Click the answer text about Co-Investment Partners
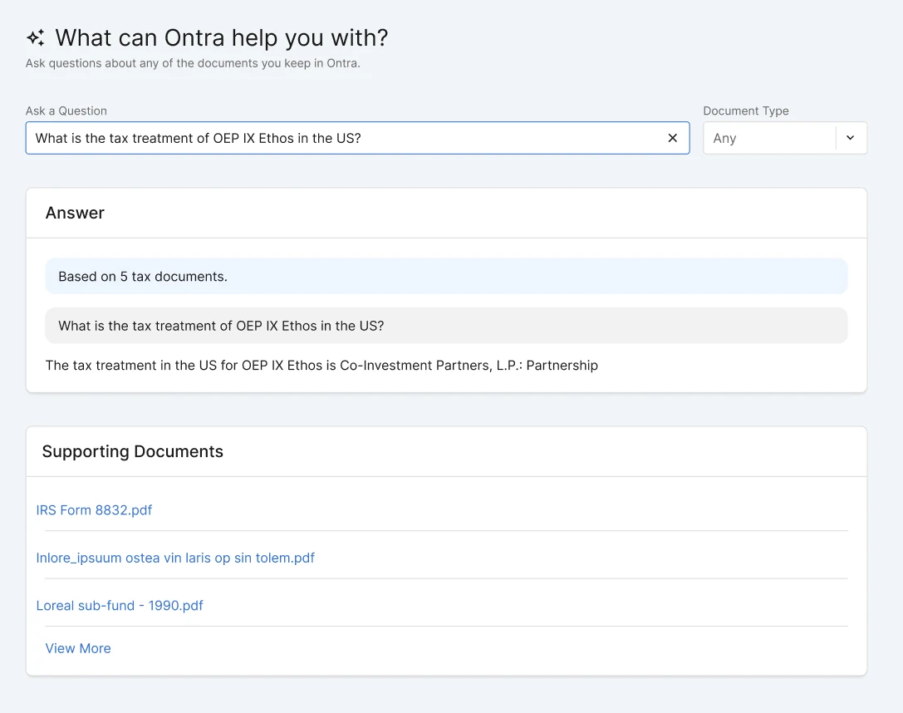Screen dimensions: 903x713 coord(321,366)
